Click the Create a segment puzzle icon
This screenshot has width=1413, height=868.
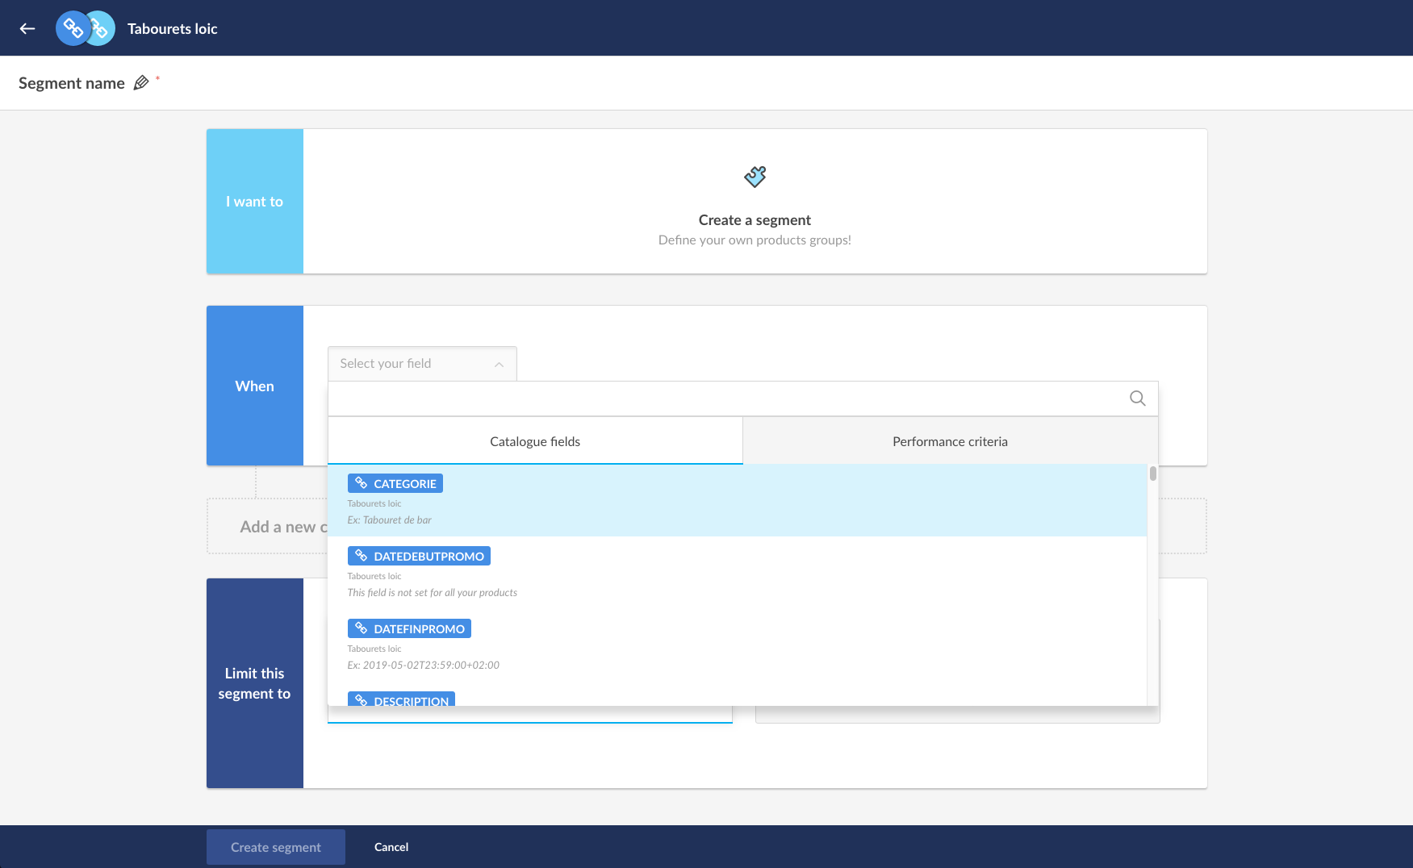pos(755,177)
